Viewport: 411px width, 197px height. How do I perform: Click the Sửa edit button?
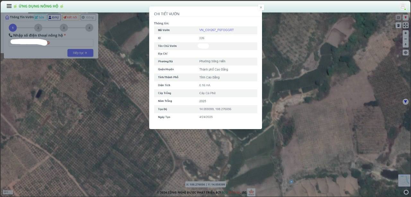coord(40,17)
